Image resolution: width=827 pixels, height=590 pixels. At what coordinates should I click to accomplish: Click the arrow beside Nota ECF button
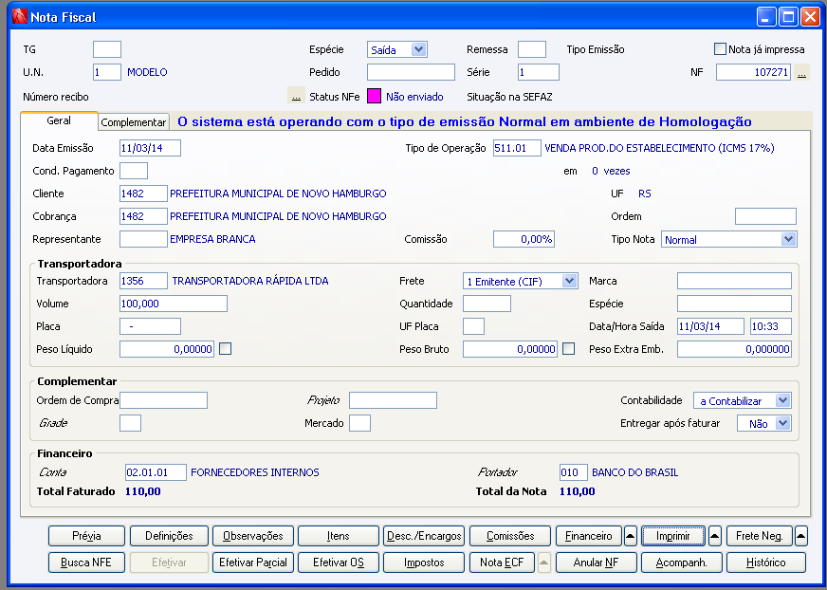[544, 562]
